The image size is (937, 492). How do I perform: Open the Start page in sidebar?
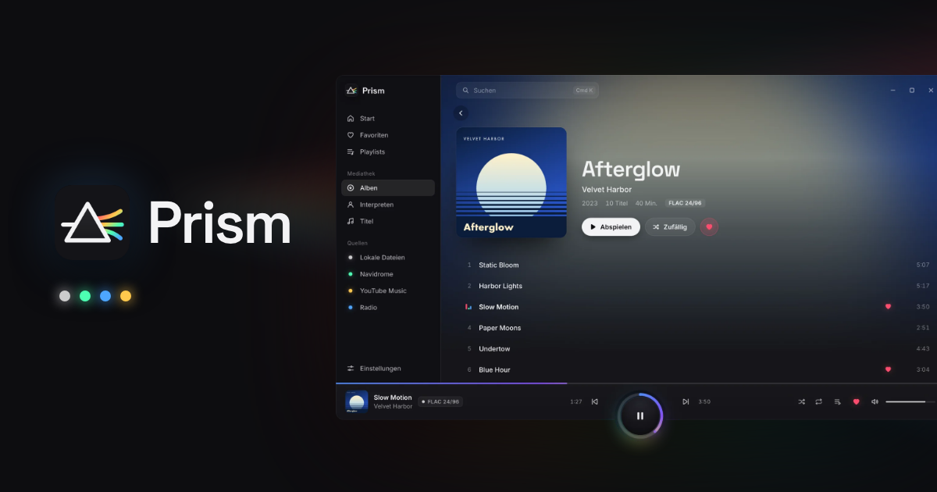(388, 119)
